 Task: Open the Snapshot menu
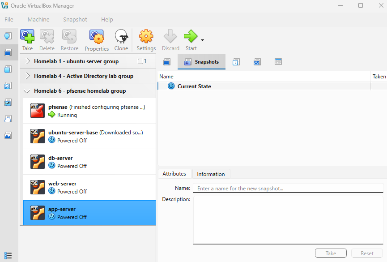tap(75, 20)
